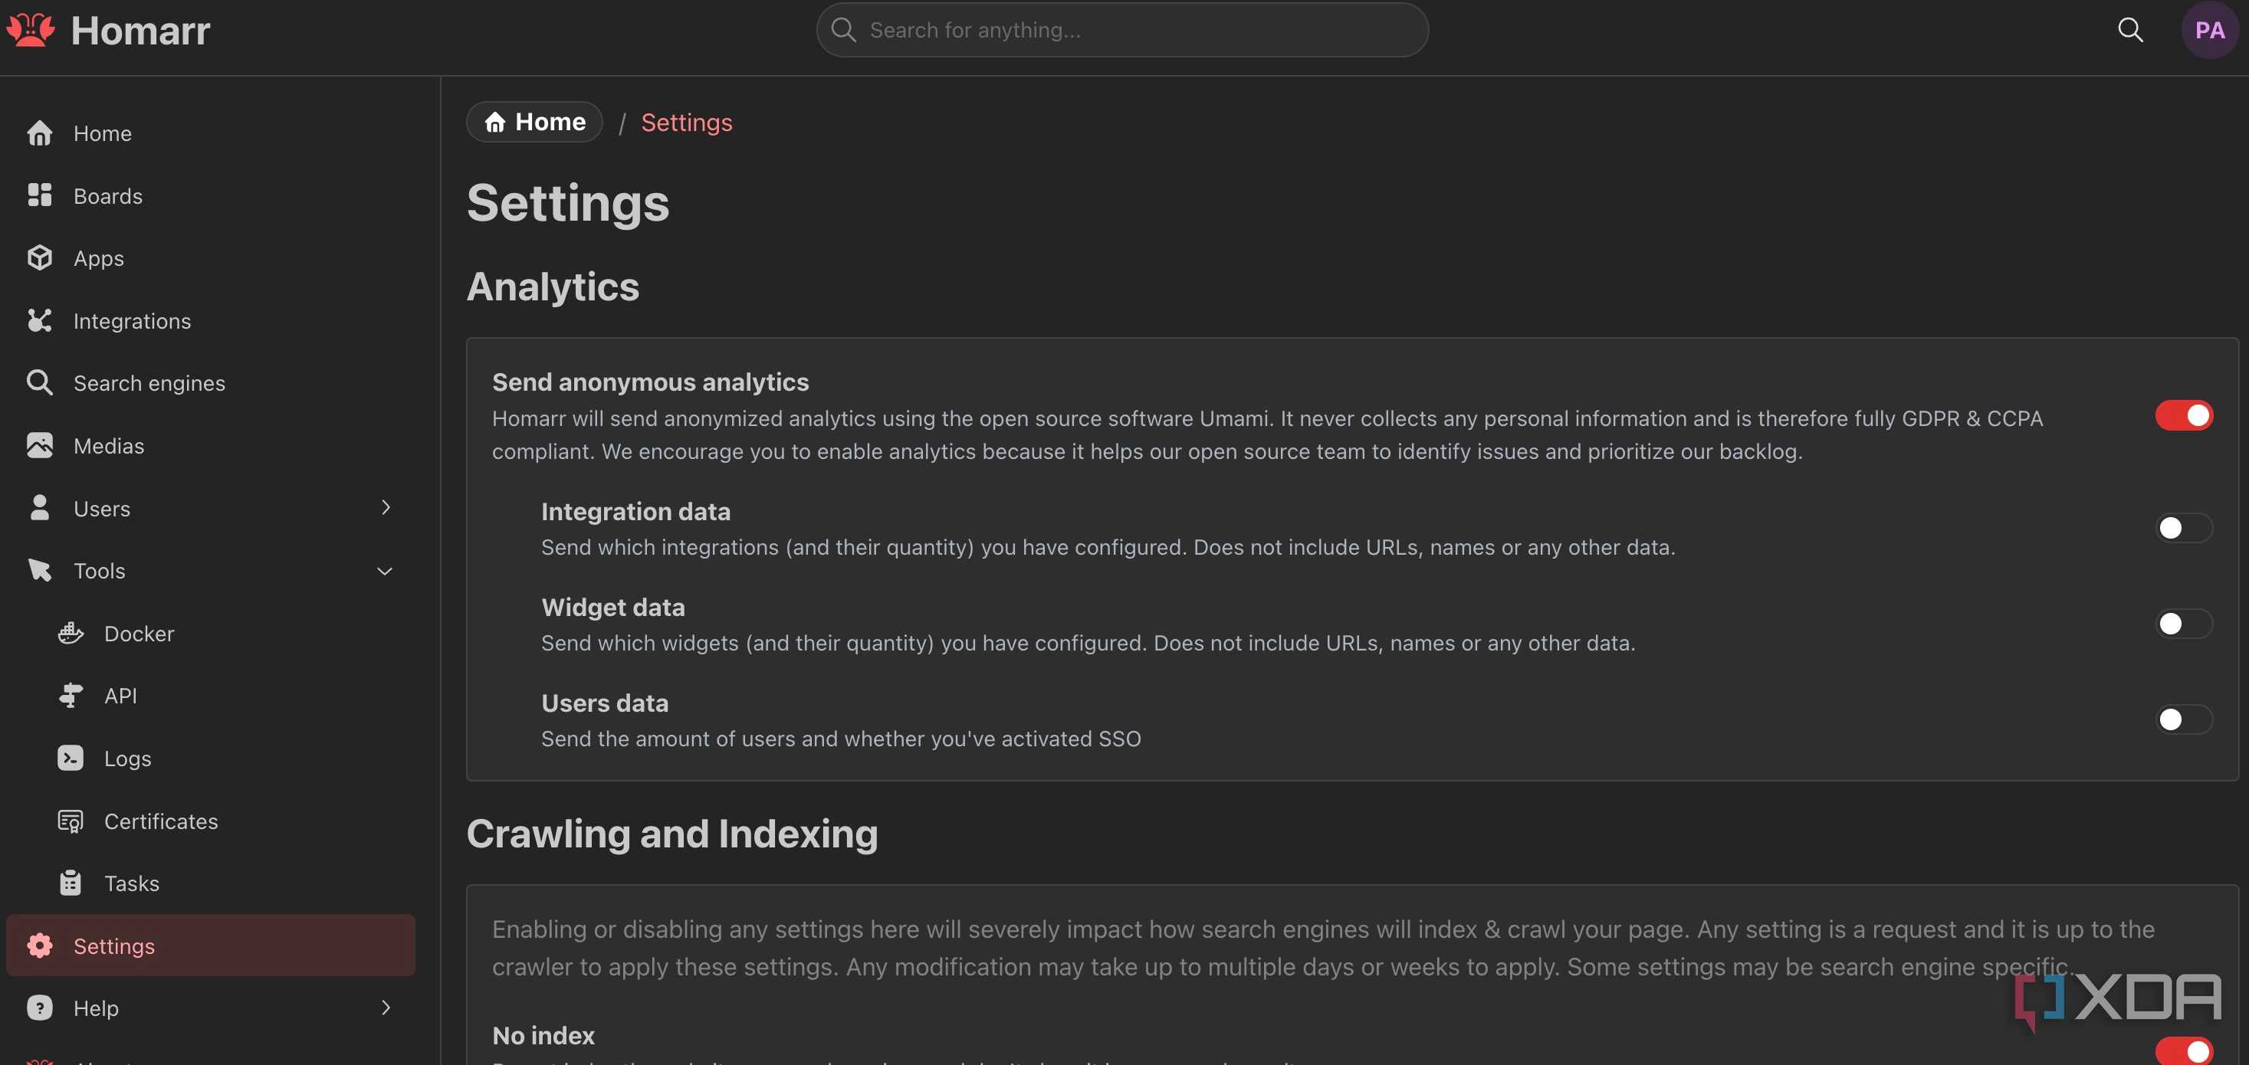
Task: Open Home in the sidebar
Action: [210, 133]
